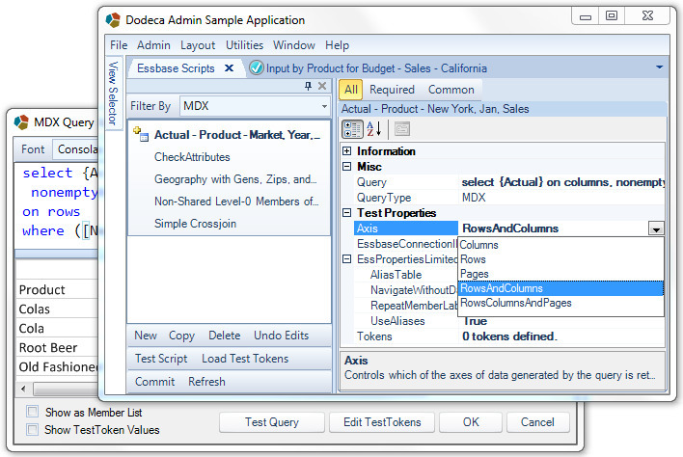683x457 pixels.
Task: Click the Delete script button
Action: tap(225, 336)
